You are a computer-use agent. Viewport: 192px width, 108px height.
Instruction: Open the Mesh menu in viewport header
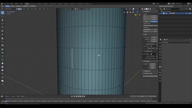pyautogui.click(x=35, y=9)
